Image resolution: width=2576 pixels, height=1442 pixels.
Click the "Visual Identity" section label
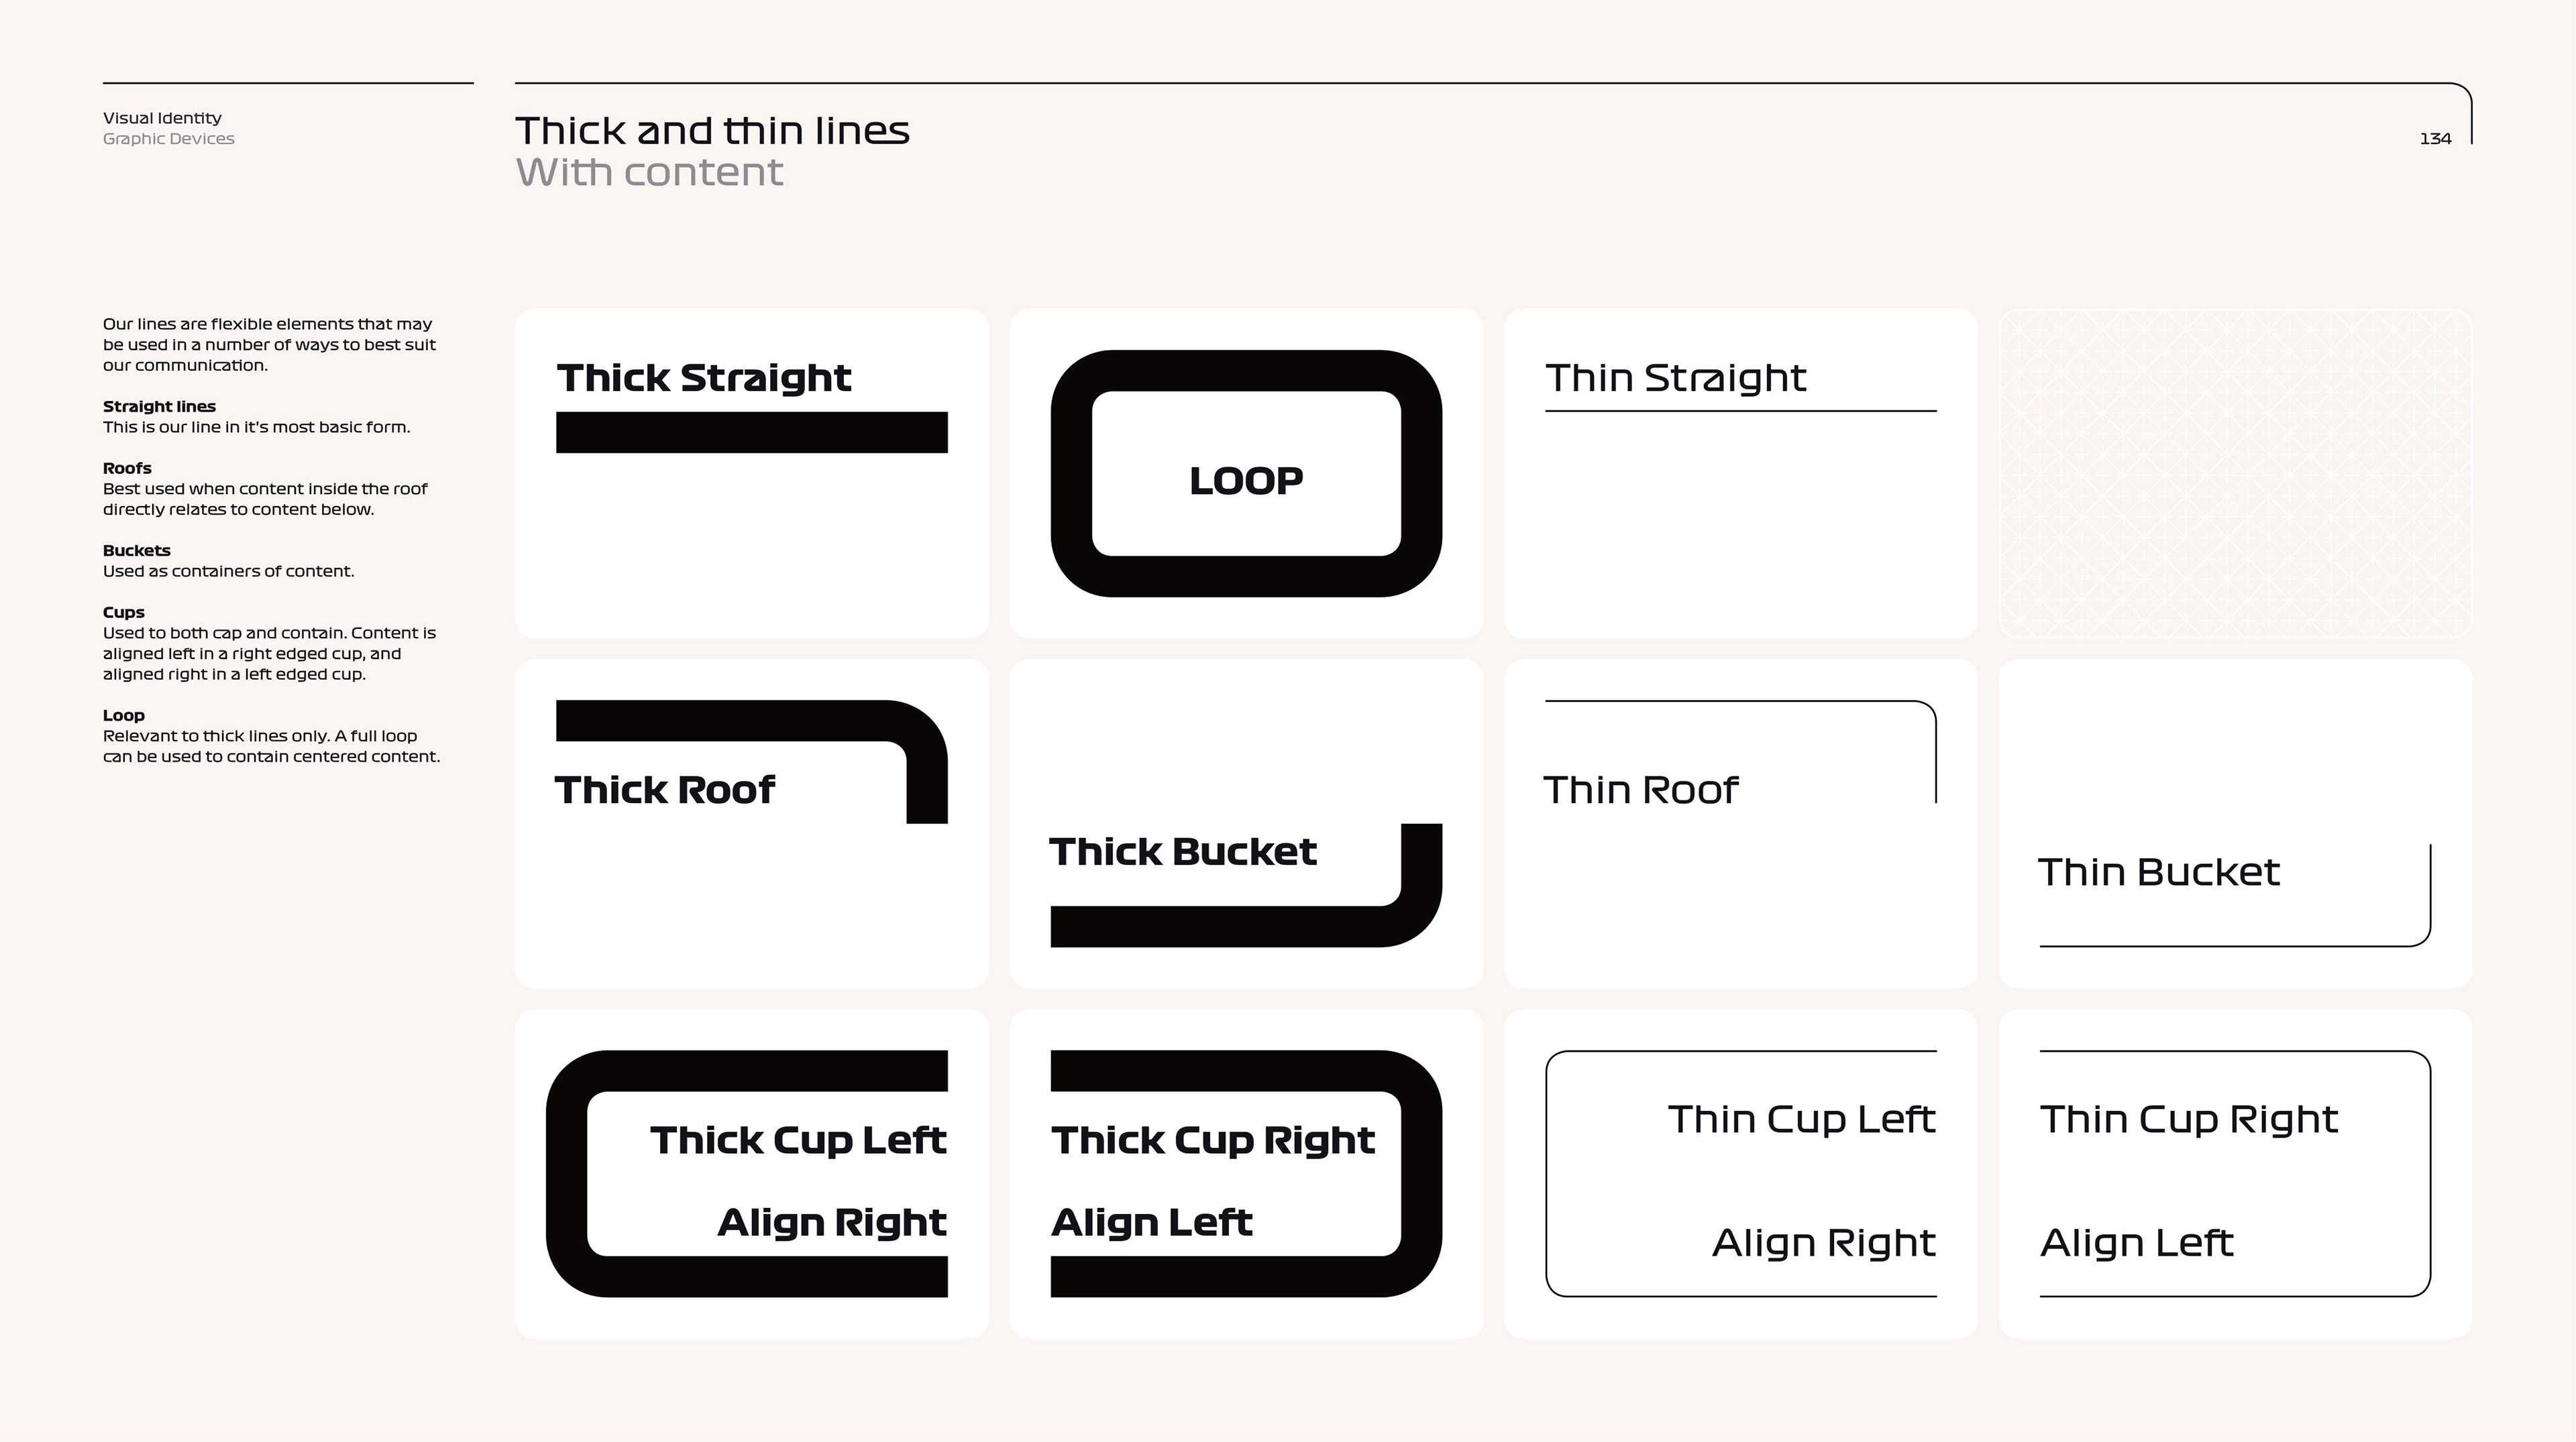(x=162, y=118)
